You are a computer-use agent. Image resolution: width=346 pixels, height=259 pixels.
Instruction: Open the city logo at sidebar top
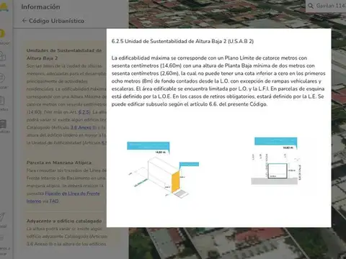(4, 6)
